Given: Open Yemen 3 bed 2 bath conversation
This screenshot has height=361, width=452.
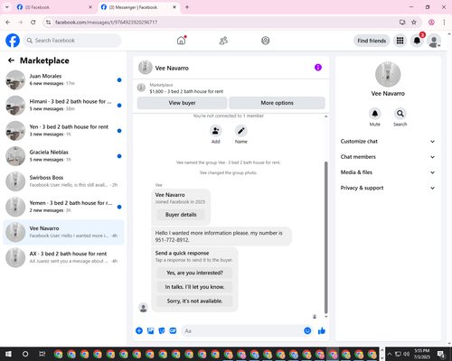Looking at the screenshot, I should (63, 207).
